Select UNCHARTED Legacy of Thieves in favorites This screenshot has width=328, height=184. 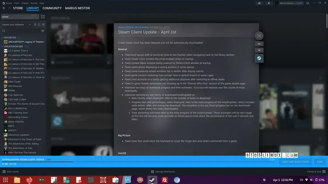pyautogui.click(x=24, y=42)
